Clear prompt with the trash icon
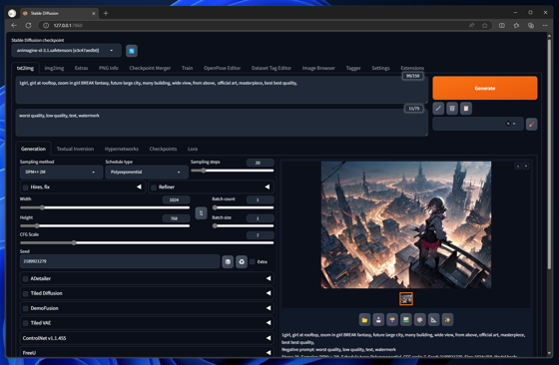 pos(452,109)
